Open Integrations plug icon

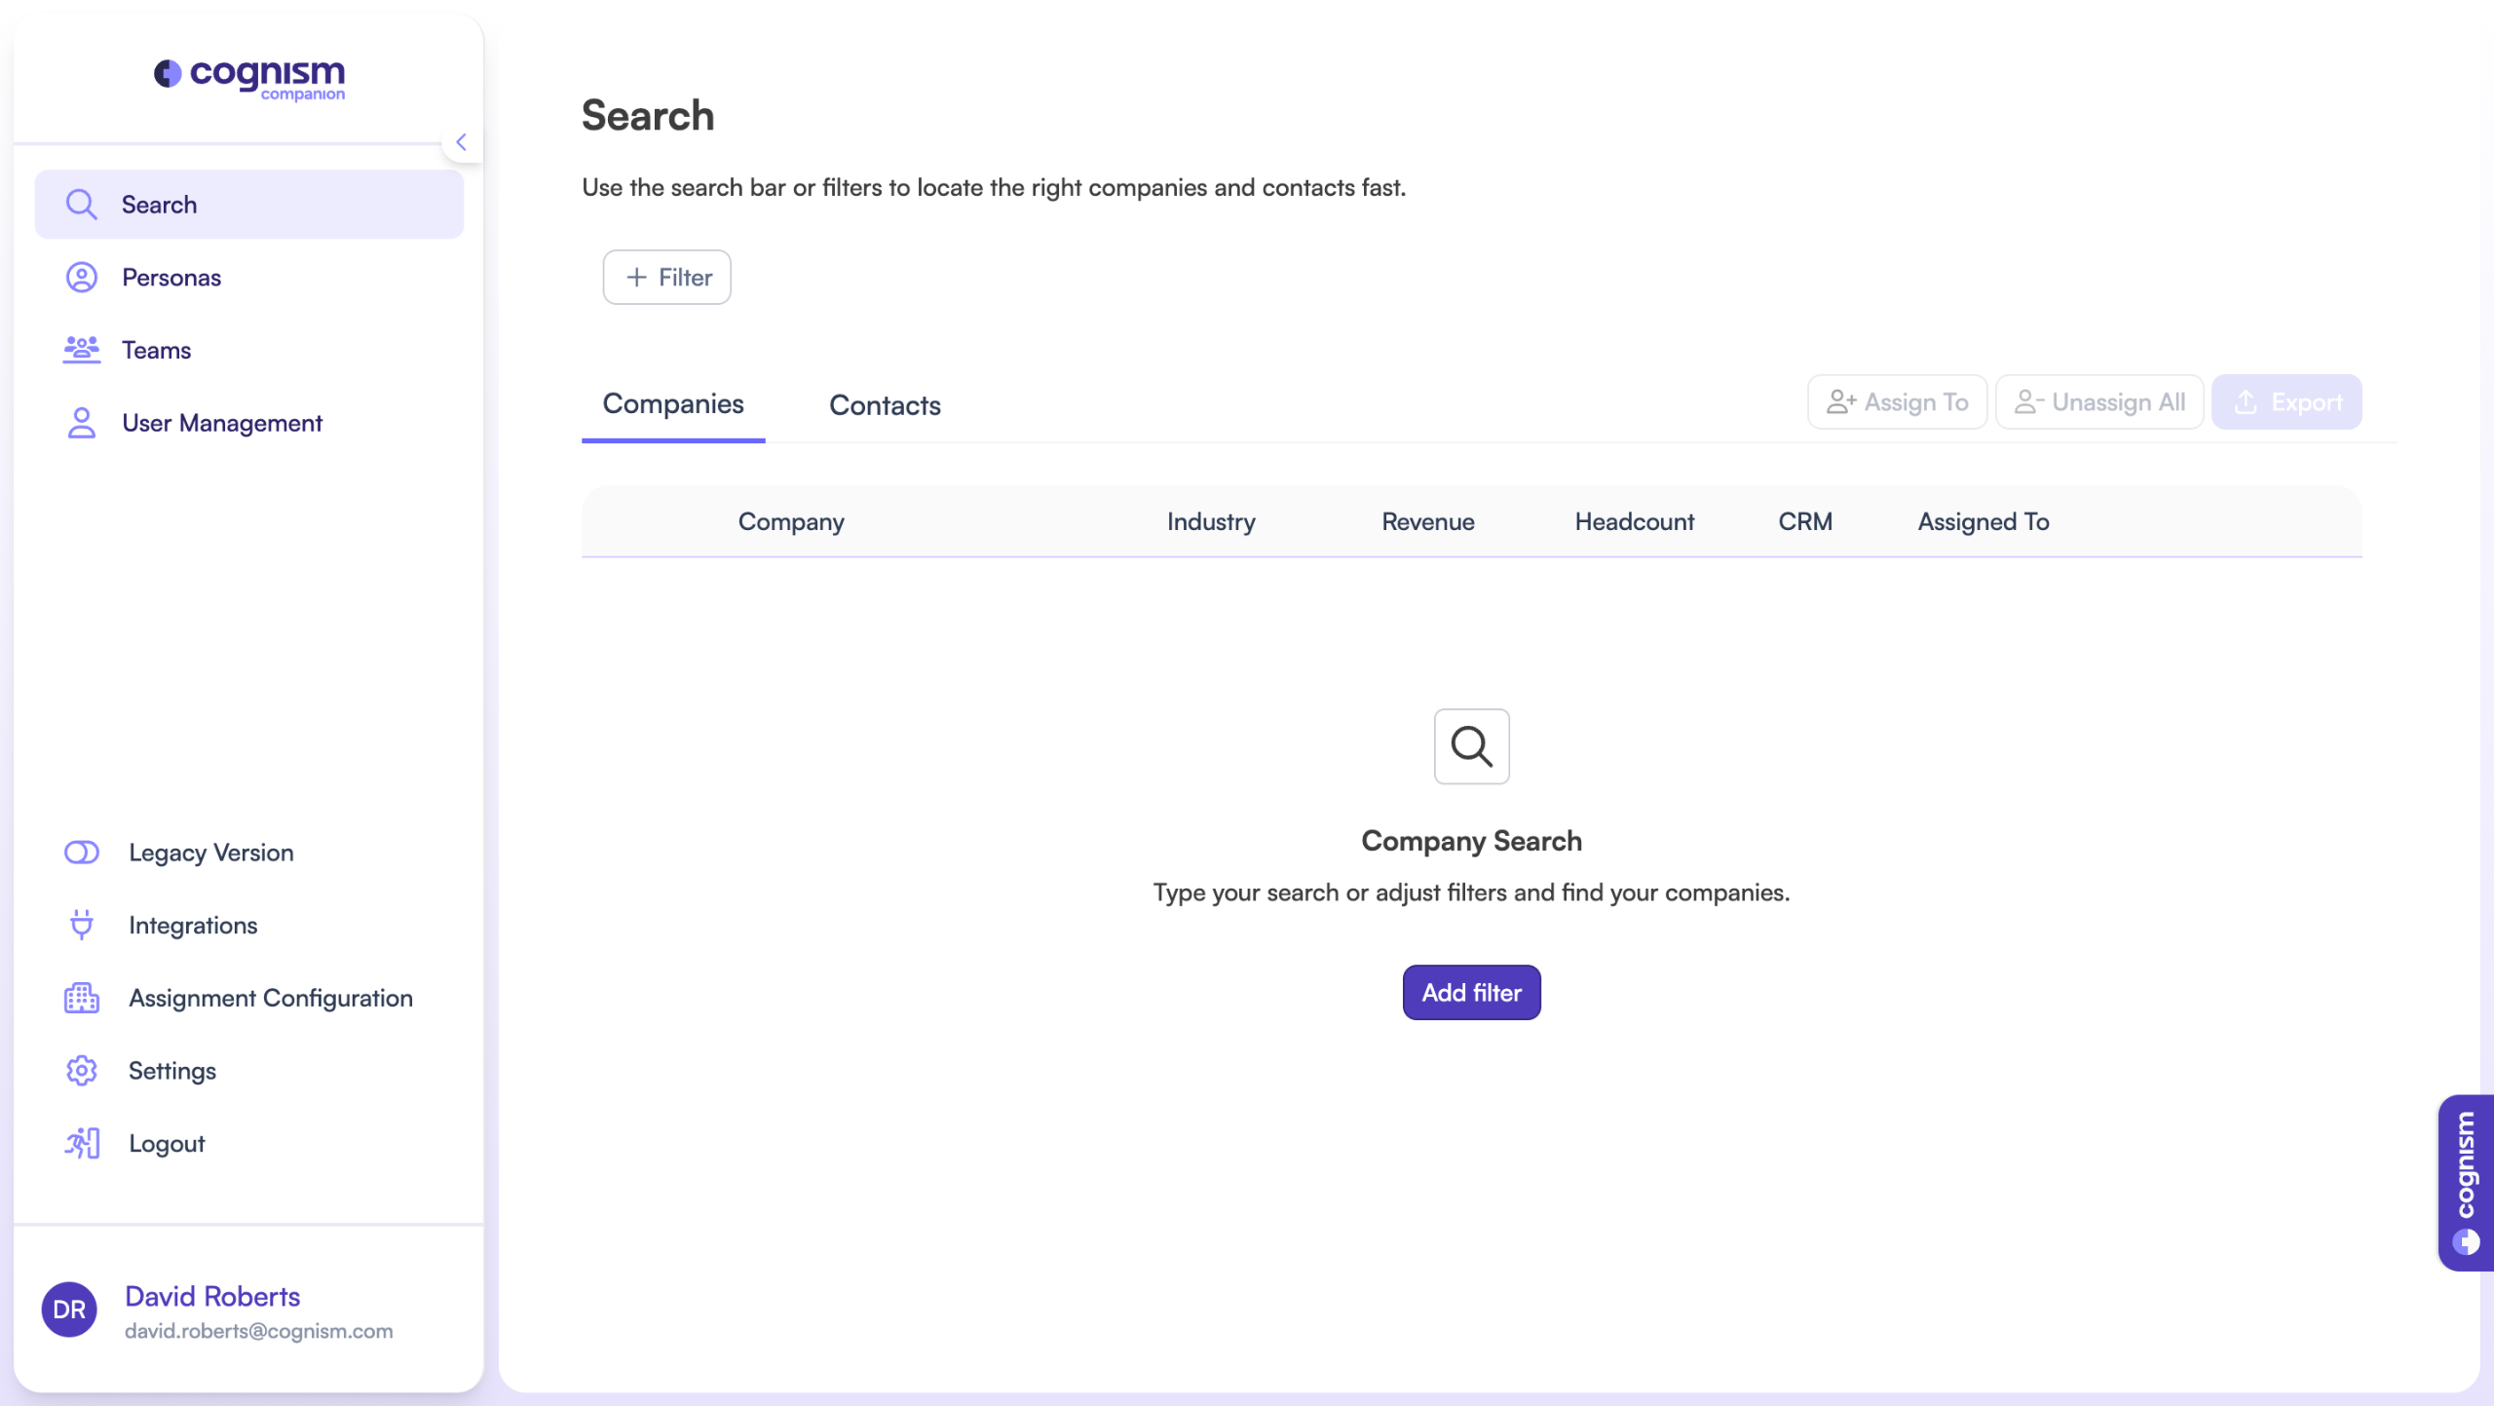(x=82, y=925)
